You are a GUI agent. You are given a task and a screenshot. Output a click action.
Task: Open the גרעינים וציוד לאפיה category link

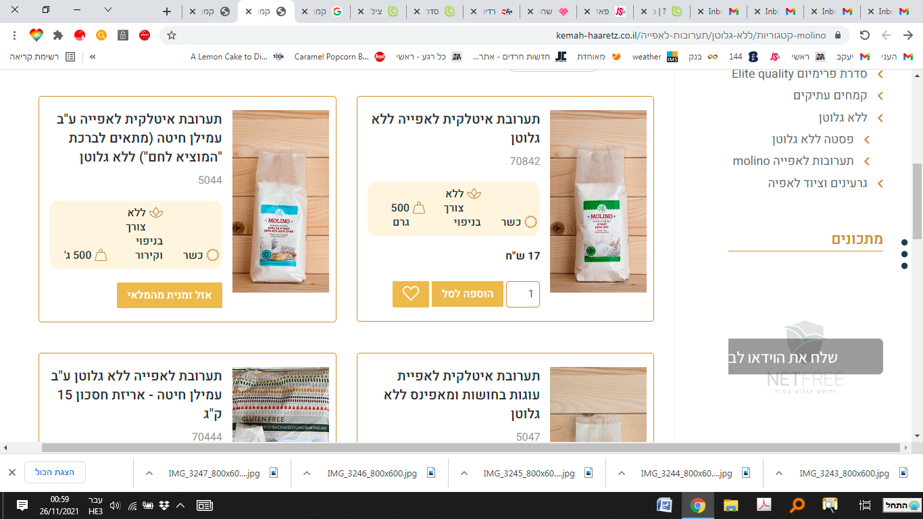(818, 183)
